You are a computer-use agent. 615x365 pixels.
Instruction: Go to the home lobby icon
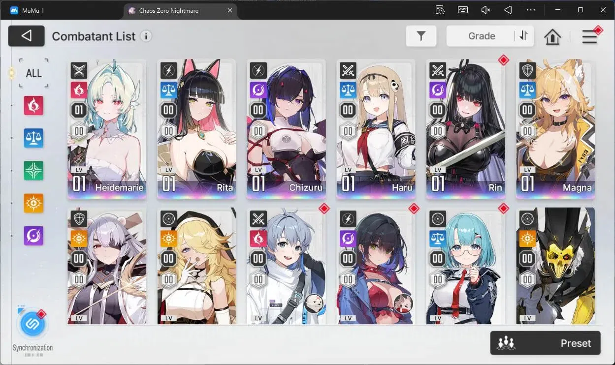552,36
